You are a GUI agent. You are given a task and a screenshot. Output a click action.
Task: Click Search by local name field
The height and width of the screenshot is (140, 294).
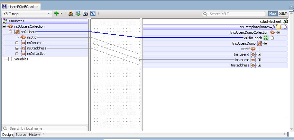tap(45, 128)
